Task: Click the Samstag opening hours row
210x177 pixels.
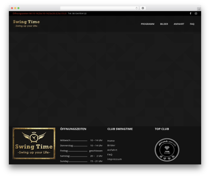Action: coord(81,156)
